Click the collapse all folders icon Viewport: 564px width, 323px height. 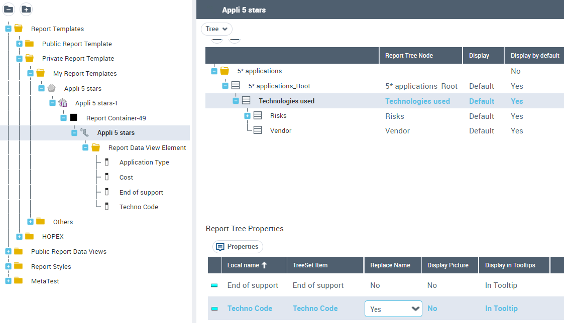coord(9,9)
